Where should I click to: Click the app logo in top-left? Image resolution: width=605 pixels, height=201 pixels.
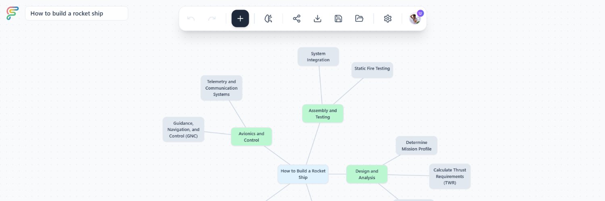click(x=13, y=13)
